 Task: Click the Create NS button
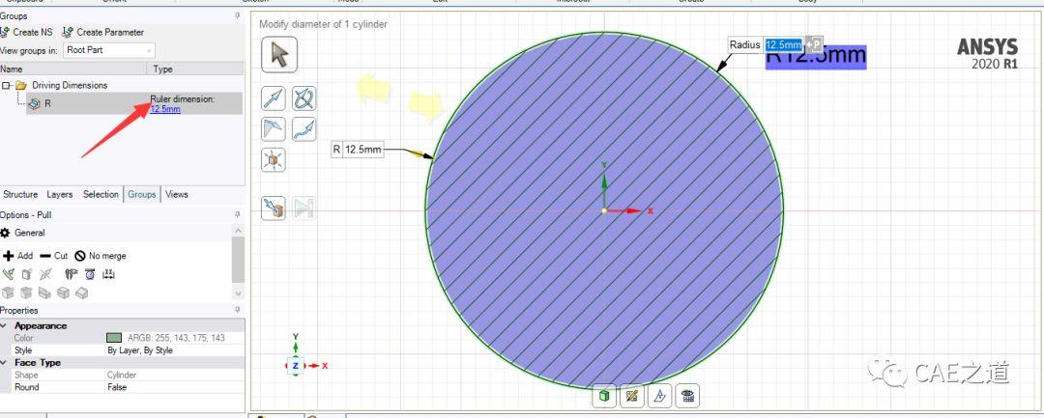click(27, 32)
